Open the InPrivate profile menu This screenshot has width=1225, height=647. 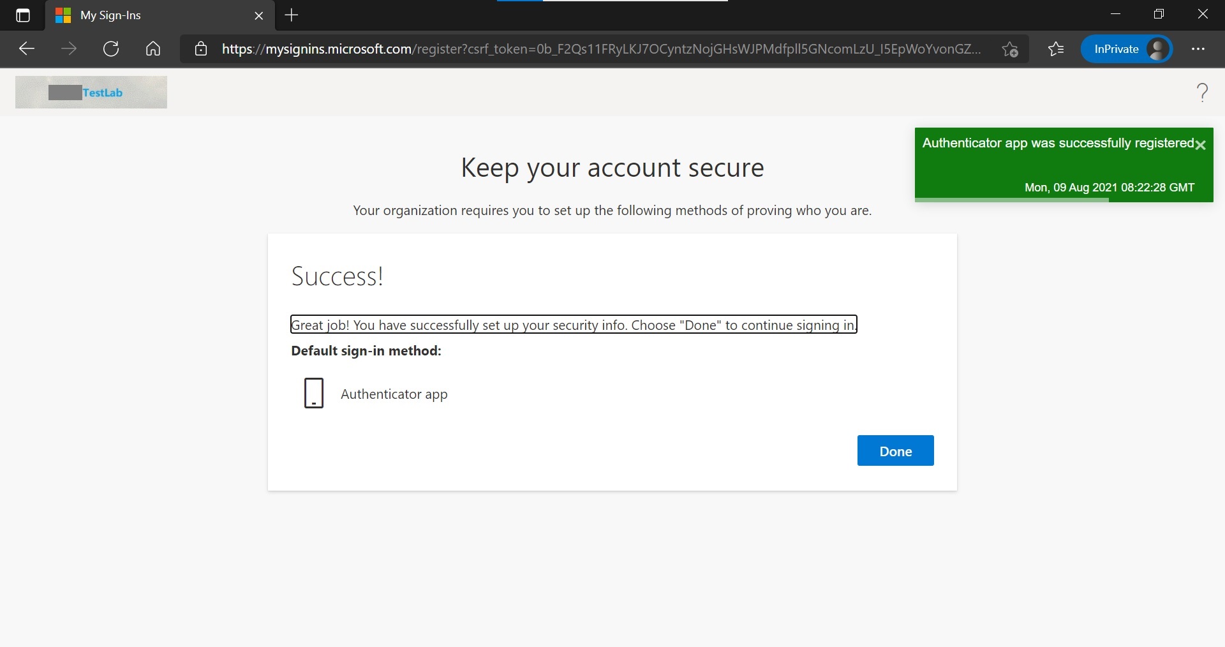1127,48
